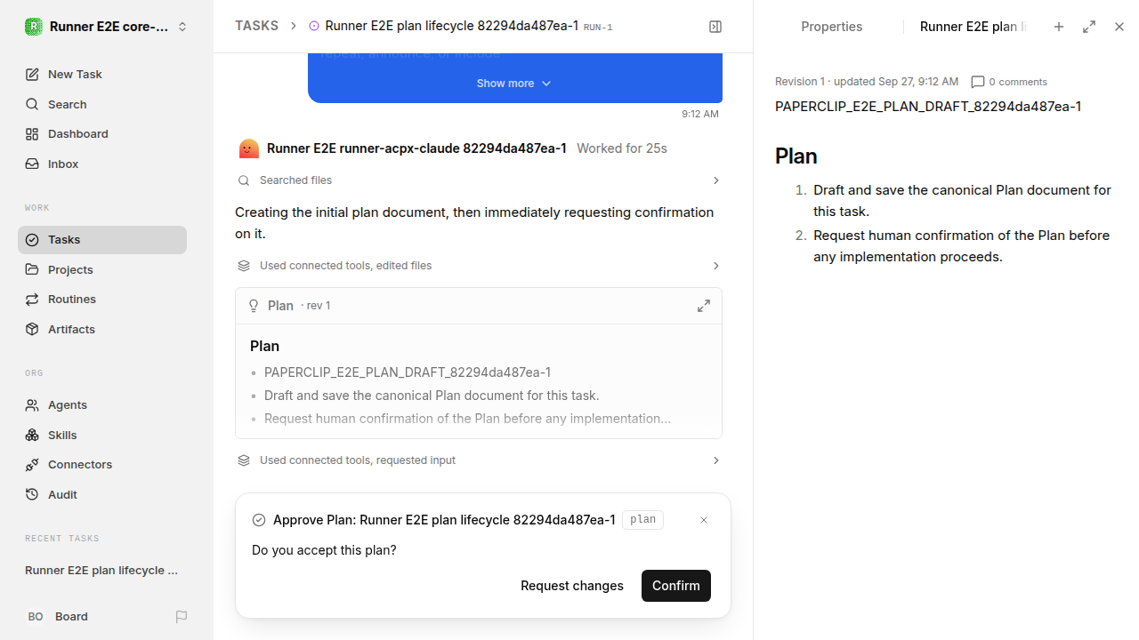Expand the message with Show more

tap(514, 84)
